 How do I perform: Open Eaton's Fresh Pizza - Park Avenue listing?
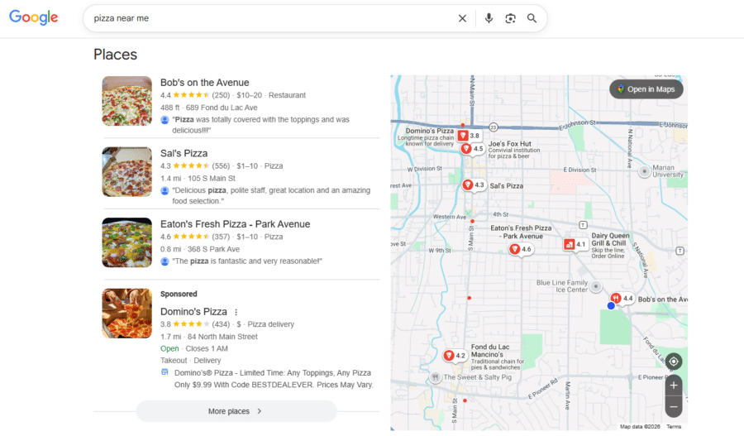236,224
